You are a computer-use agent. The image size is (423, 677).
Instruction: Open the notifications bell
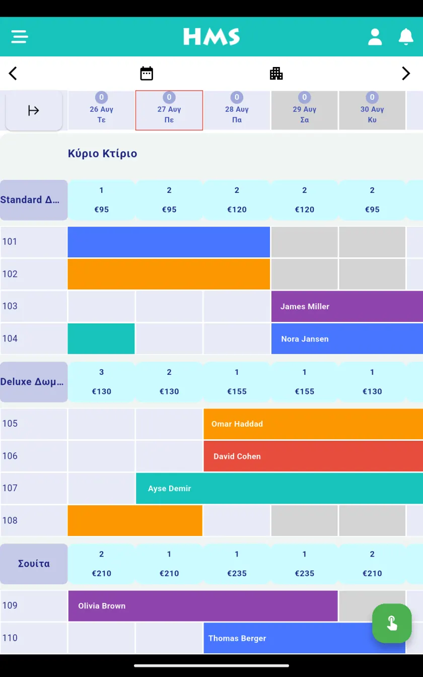pos(406,37)
